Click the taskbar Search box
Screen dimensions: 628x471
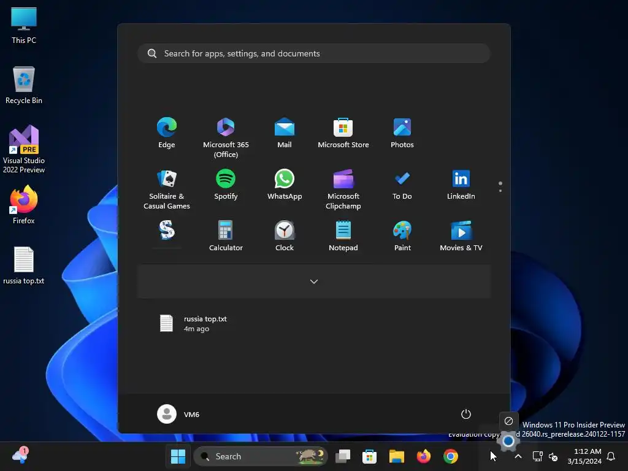click(x=260, y=456)
